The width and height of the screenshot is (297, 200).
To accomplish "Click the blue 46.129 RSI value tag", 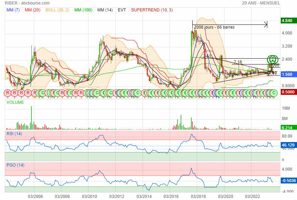I will (288, 145).
